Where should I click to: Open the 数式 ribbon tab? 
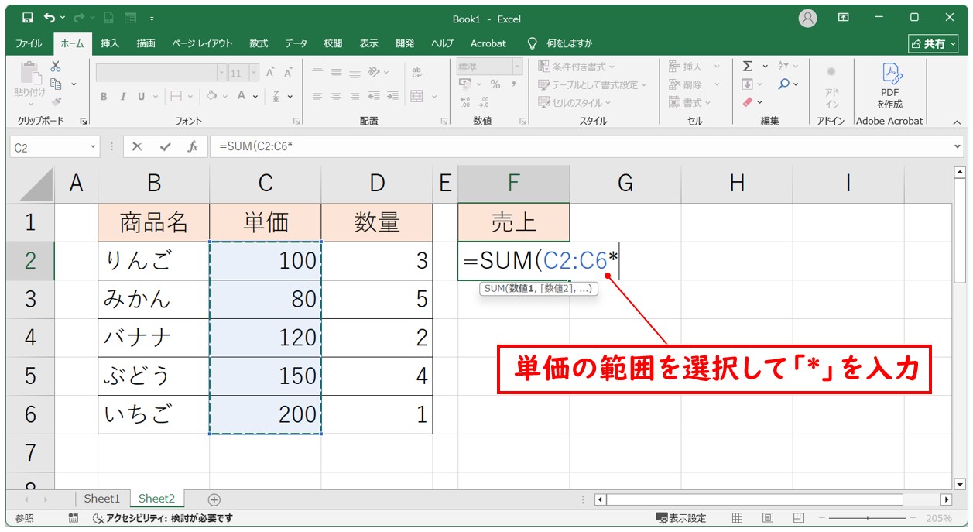click(x=259, y=43)
